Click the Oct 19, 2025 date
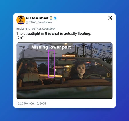 (38, 104)
